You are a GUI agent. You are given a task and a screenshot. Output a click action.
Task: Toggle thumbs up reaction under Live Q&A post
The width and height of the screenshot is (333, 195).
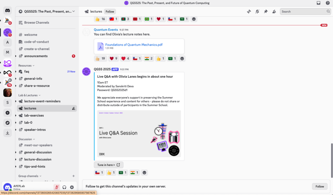pos(111,173)
